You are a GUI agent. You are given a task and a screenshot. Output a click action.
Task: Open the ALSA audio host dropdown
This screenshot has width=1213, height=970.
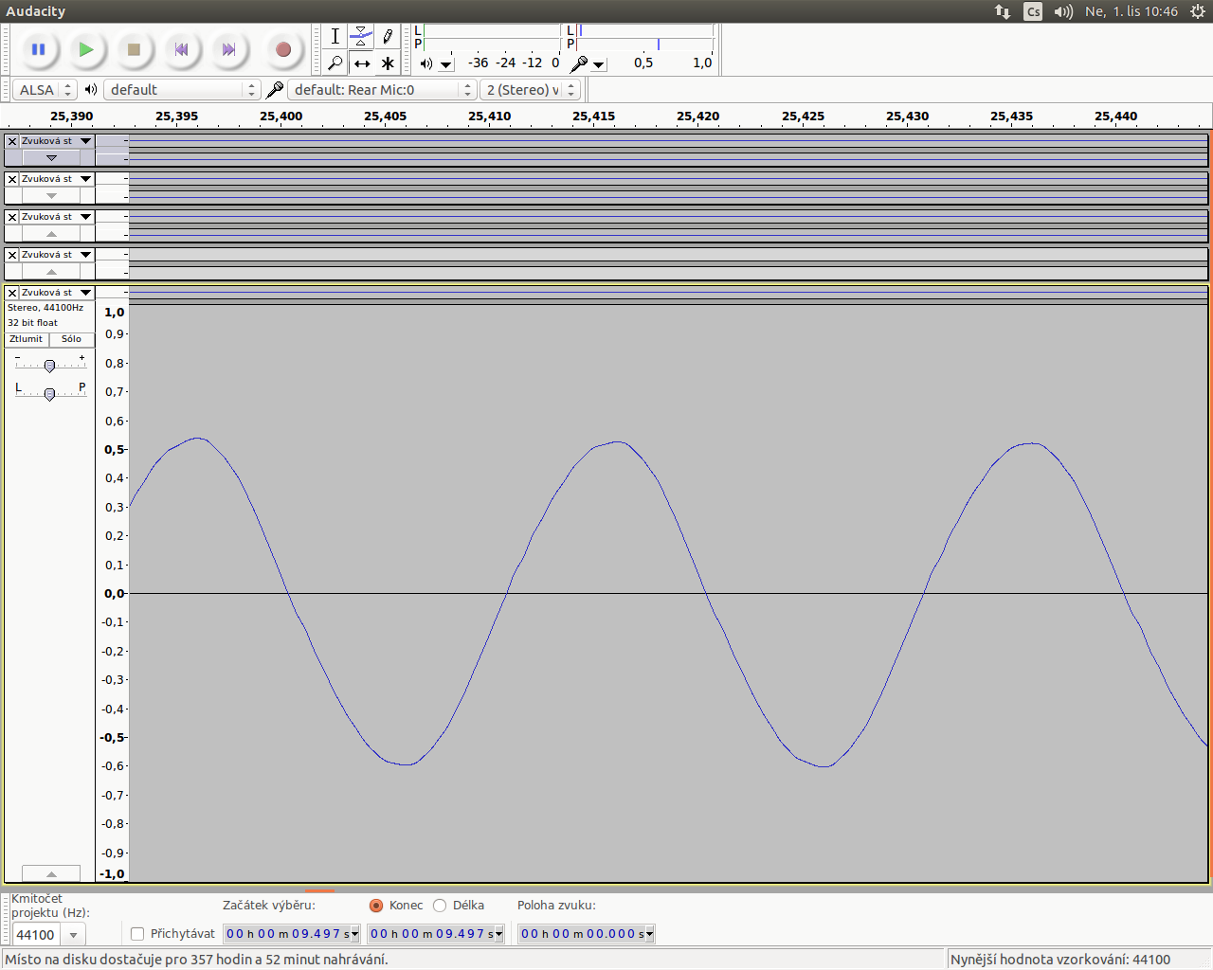44,90
